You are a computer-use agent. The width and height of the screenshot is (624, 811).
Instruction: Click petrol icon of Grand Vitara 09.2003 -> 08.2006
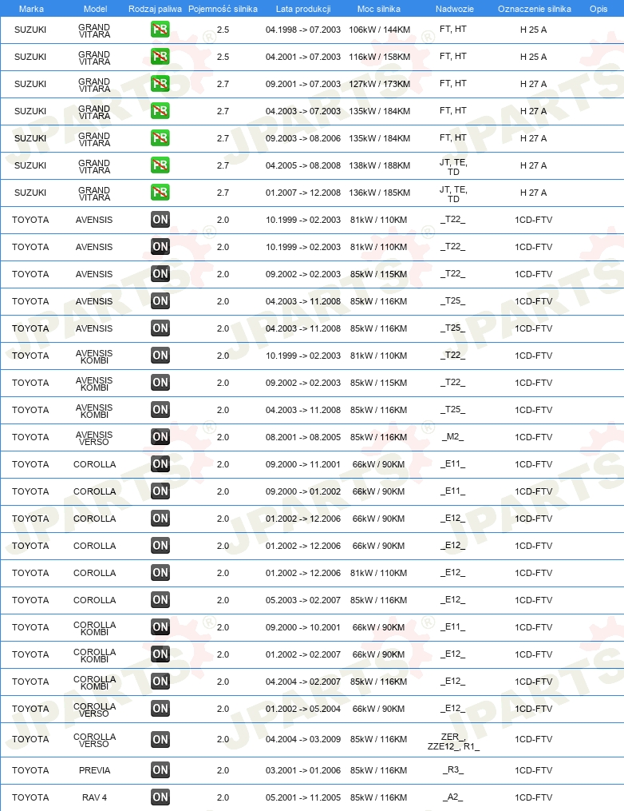click(160, 138)
